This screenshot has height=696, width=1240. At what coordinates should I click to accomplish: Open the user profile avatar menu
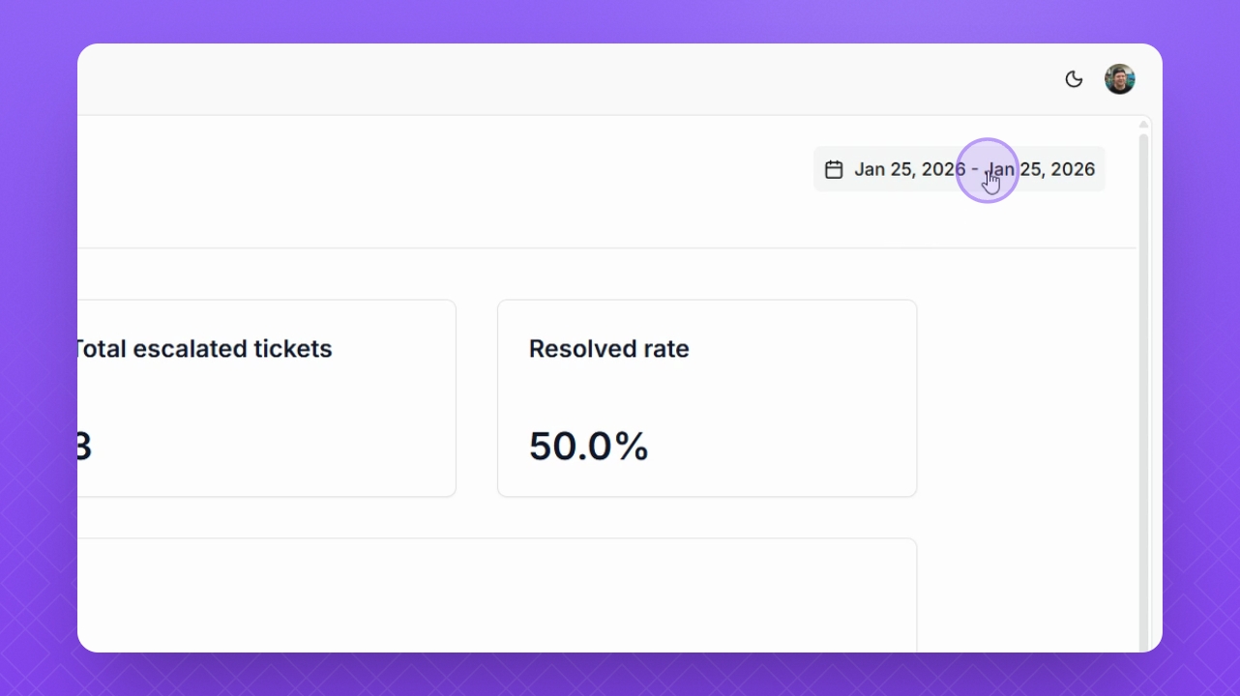click(1119, 79)
